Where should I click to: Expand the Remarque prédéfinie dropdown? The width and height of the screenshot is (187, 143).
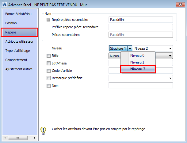[x=170, y=78]
